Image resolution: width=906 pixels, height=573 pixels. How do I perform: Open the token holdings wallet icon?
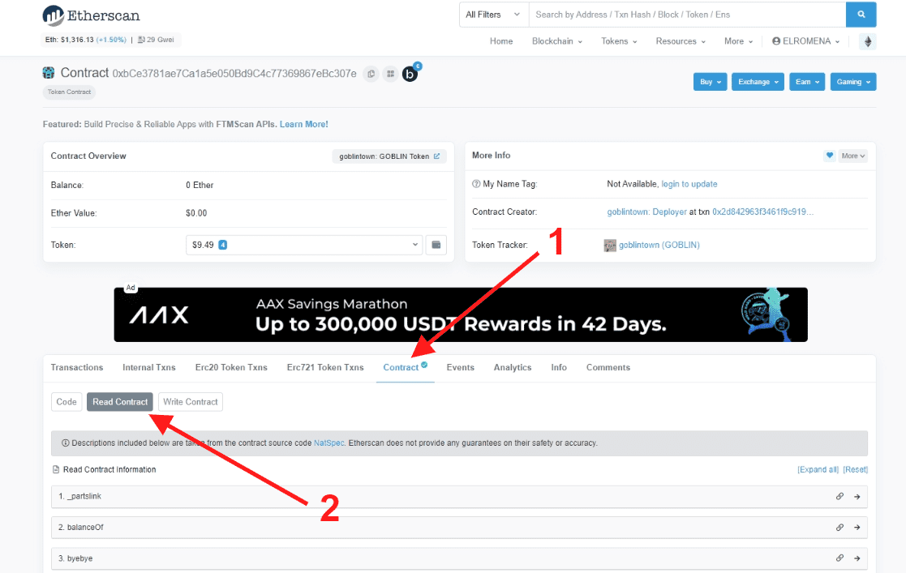click(x=436, y=245)
